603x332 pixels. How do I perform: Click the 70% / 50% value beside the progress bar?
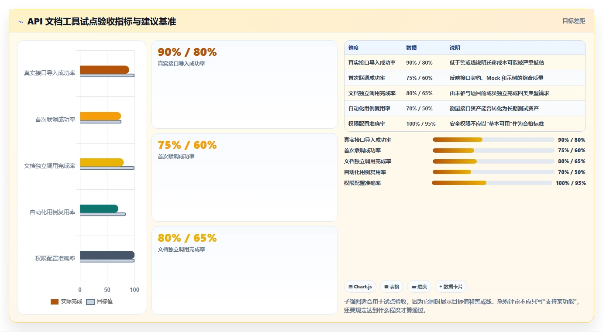pyautogui.click(x=572, y=172)
